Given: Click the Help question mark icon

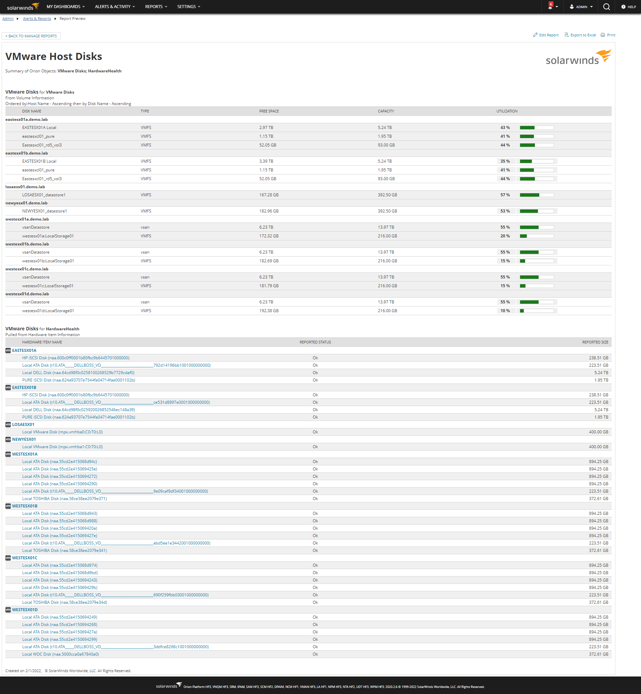Looking at the screenshot, I should pyautogui.click(x=623, y=7).
